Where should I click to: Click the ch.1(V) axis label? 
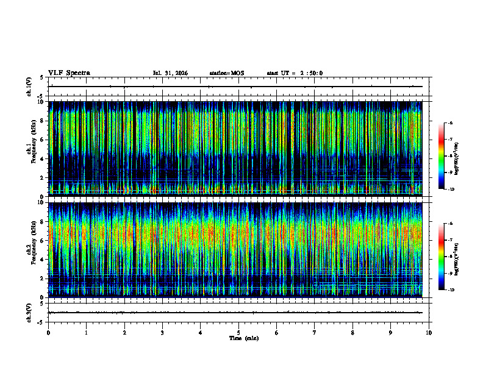[29, 87]
